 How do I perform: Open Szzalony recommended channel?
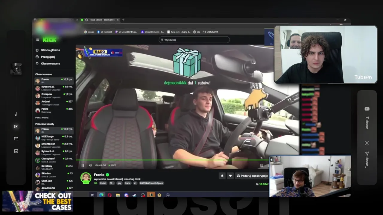tap(54, 168)
